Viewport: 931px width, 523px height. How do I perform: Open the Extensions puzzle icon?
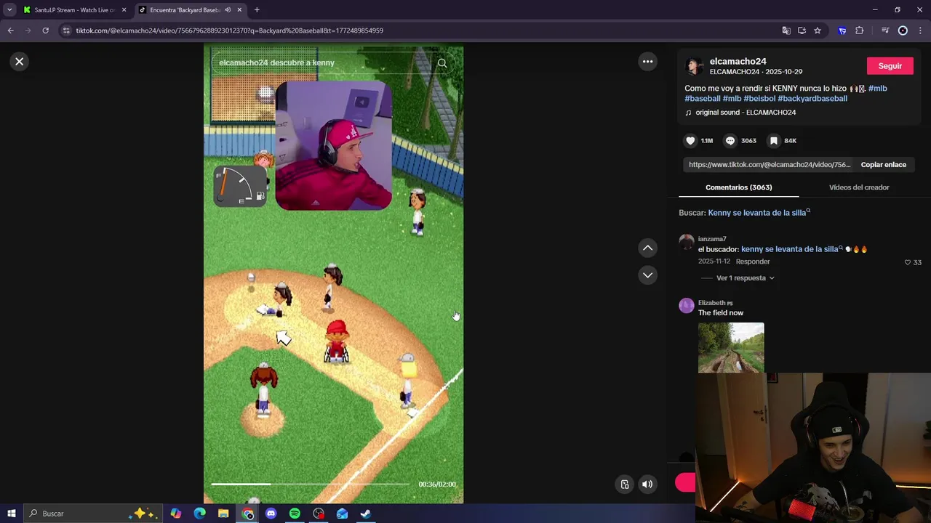point(860,31)
